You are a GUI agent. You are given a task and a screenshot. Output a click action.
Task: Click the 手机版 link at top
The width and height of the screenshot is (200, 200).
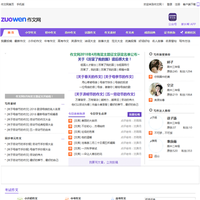(21, 4)
